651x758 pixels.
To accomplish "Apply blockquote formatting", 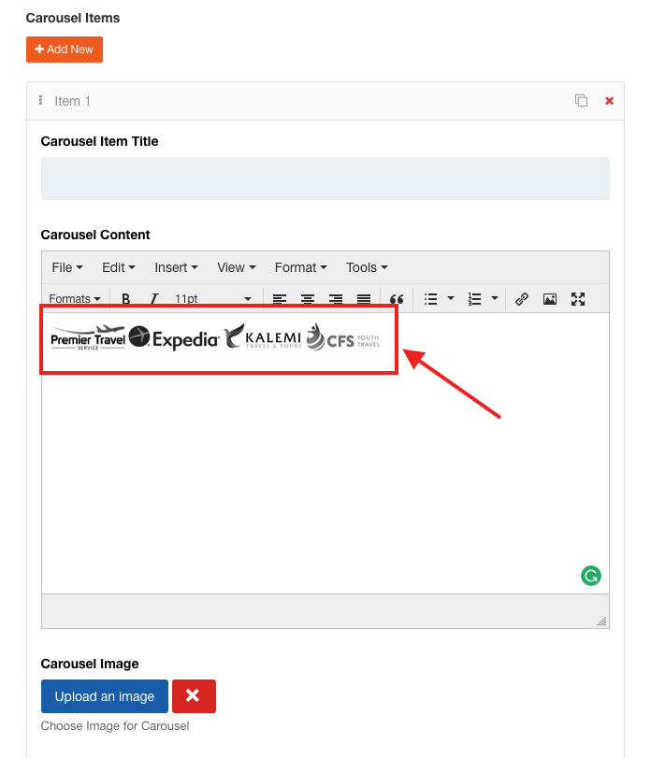I will [397, 299].
